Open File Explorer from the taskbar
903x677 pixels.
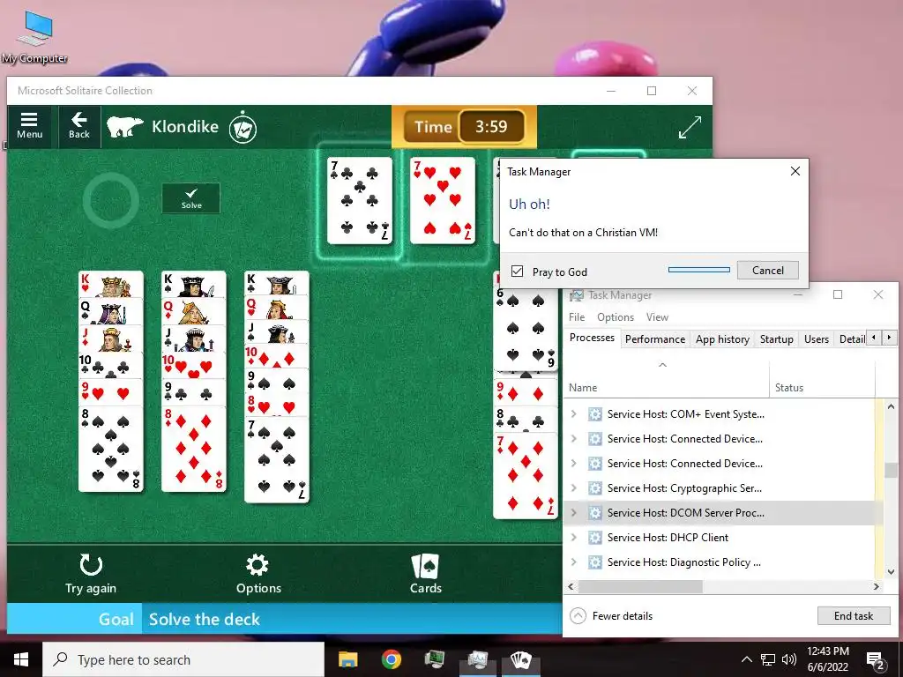tap(347, 659)
